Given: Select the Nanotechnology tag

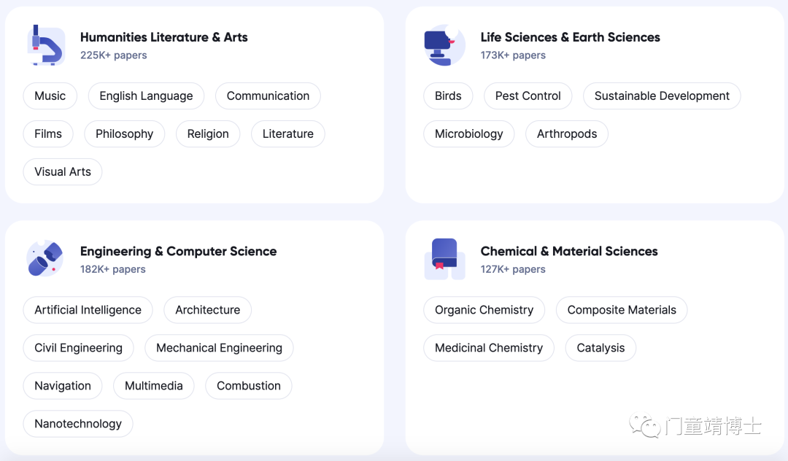Looking at the screenshot, I should 78,424.
